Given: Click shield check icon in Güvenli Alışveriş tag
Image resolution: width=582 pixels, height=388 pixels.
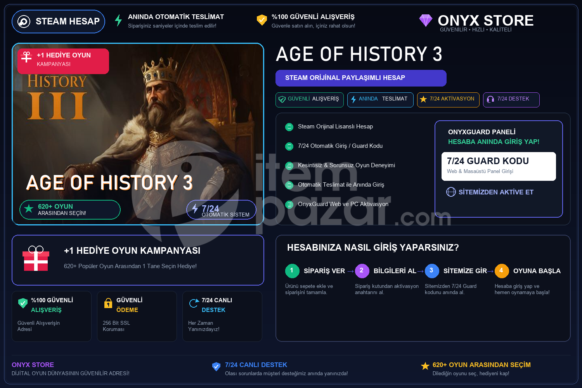Looking at the screenshot, I should [x=282, y=99].
